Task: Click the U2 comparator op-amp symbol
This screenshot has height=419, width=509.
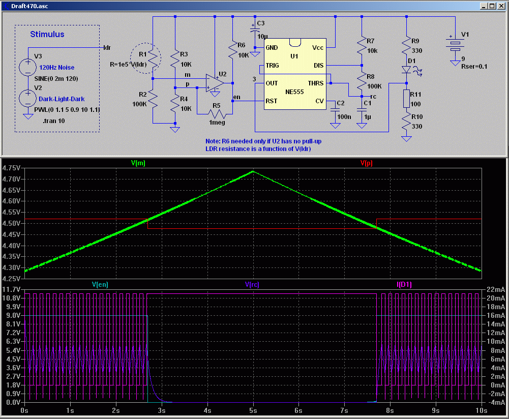Action: pyautogui.click(x=215, y=83)
